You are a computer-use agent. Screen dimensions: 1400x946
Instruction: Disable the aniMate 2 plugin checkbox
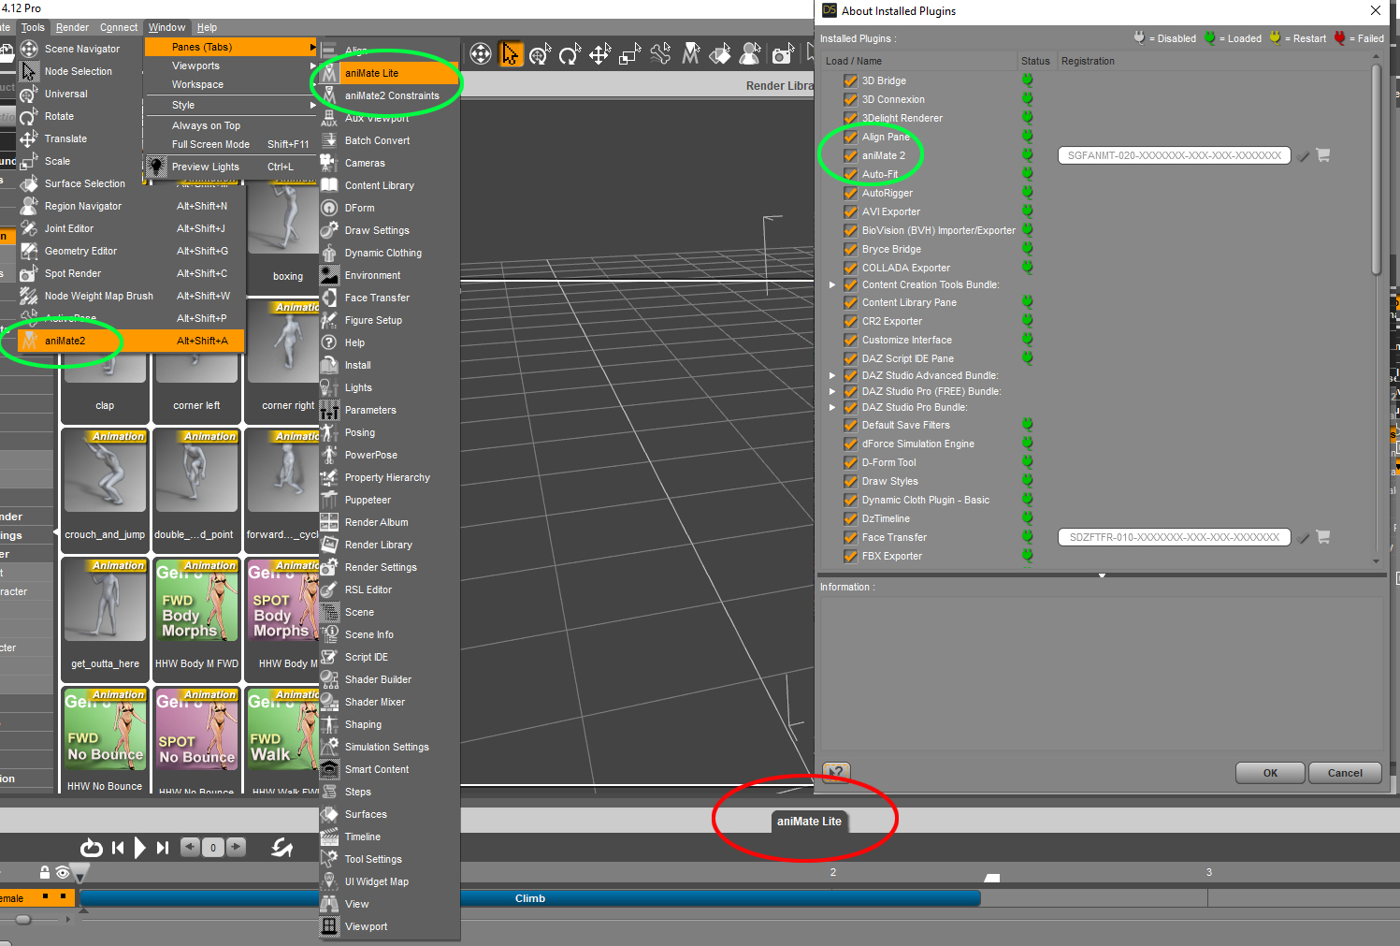[x=850, y=155]
